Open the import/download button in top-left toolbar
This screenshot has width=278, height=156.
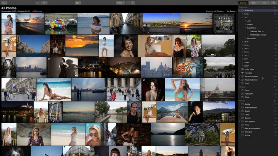[4, 3]
